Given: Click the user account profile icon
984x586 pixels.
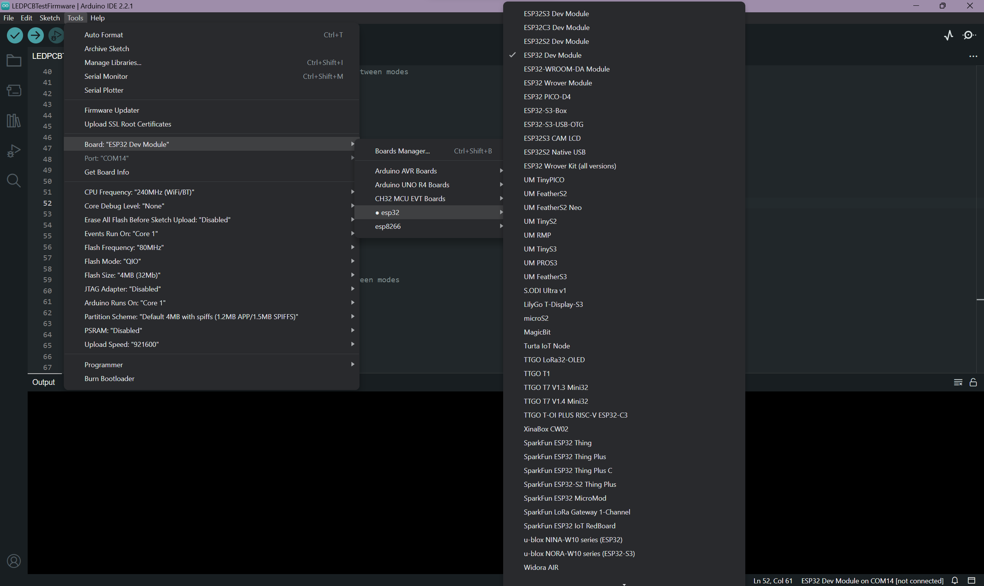Looking at the screenshot, I should click(14, 561).
